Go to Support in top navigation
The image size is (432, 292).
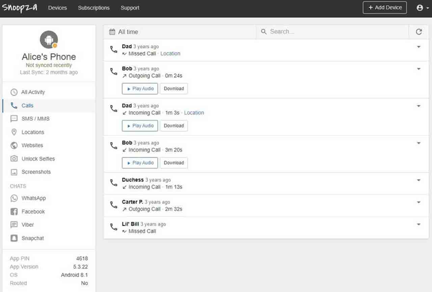(130, 8)
